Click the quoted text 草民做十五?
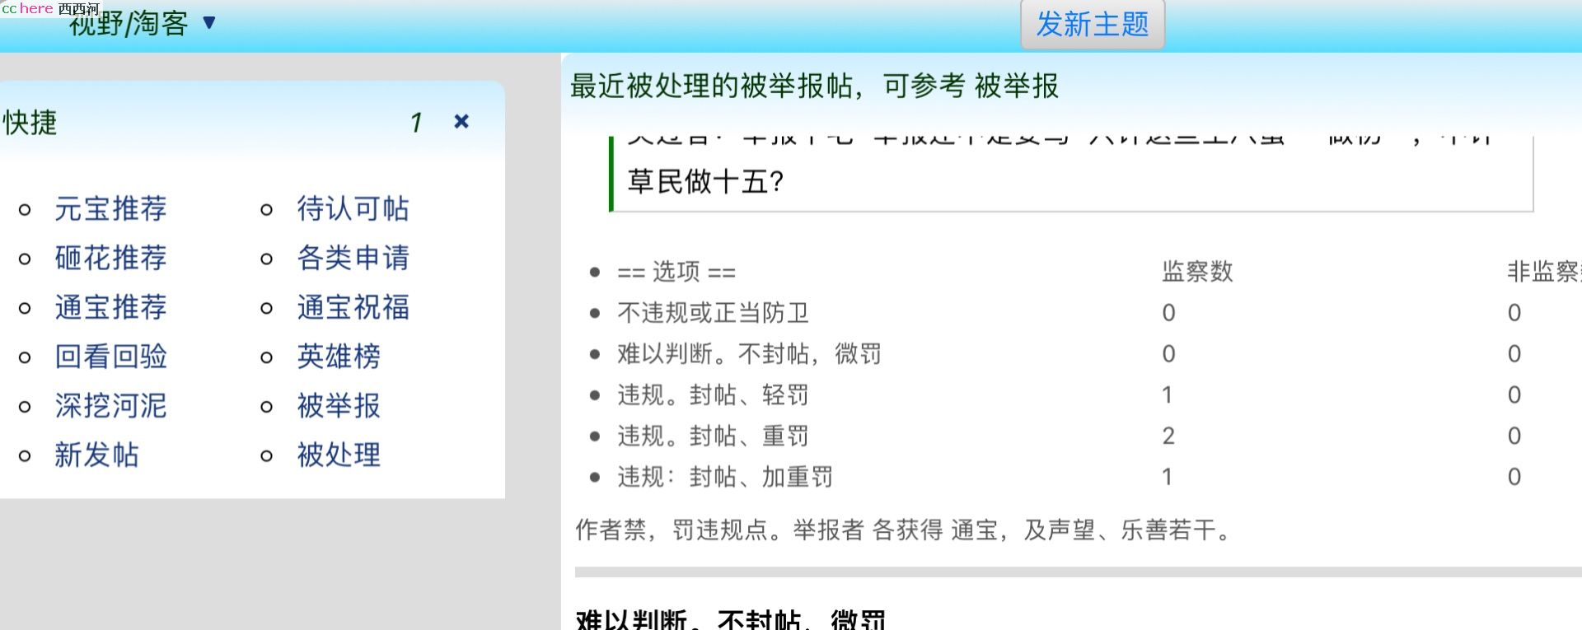Screen dimensions: 1582x630 pos(705,181)
